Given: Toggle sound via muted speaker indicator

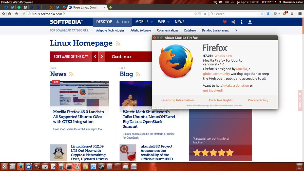Looking at the screenshot, I should point(233,2).
